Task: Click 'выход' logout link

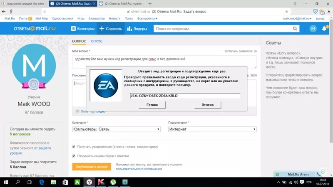Action: click(320, 19)
